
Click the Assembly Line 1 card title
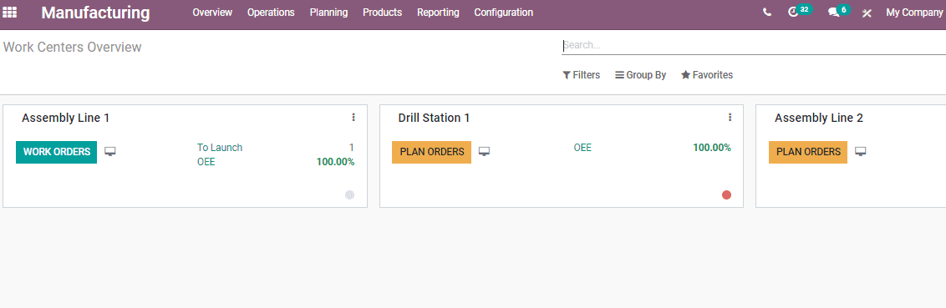tap(66, 119)
